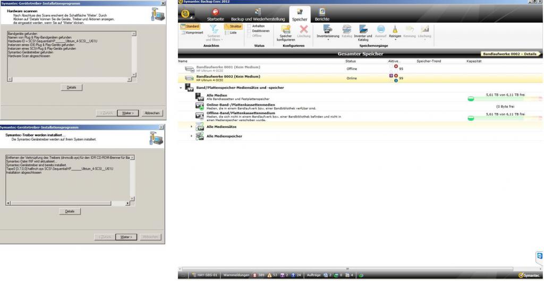Run Inventar und Katalog icon

[x=363, y=29]
